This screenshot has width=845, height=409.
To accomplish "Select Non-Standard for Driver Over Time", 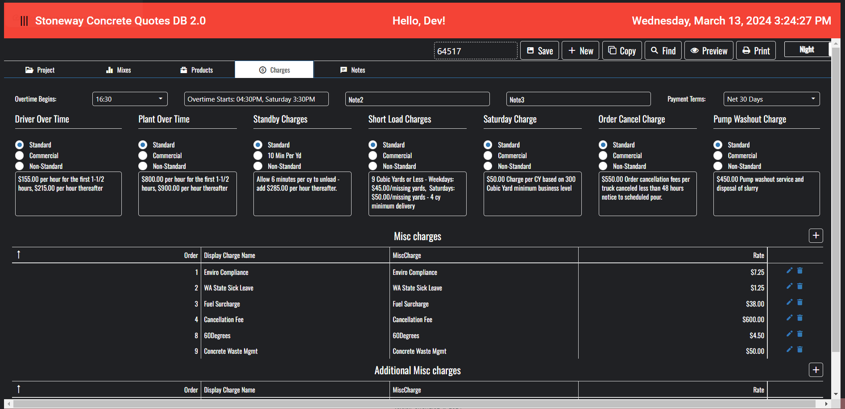I will 20,166.
